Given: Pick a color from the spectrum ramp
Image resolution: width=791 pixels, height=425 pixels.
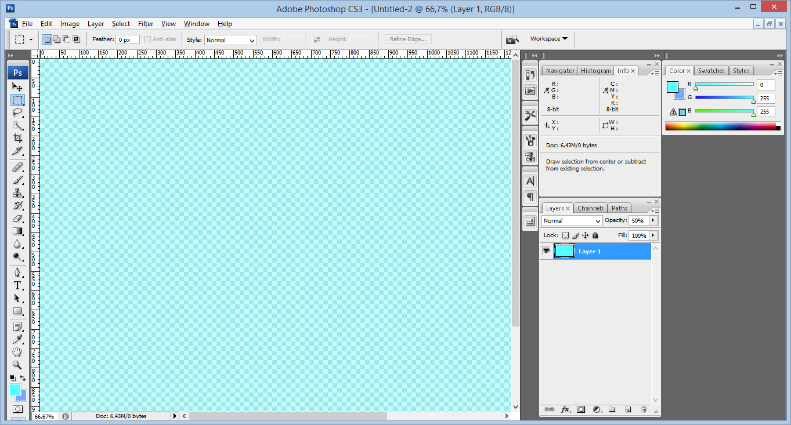Looking at the screenshot, I should (720, 126).
